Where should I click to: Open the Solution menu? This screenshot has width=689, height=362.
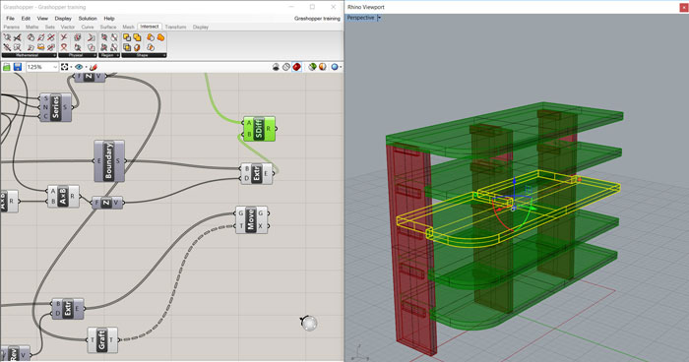point(88,19)
